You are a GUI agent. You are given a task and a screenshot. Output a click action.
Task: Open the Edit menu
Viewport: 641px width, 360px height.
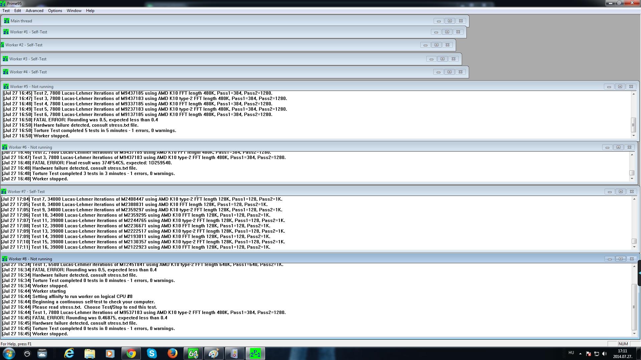18,11
